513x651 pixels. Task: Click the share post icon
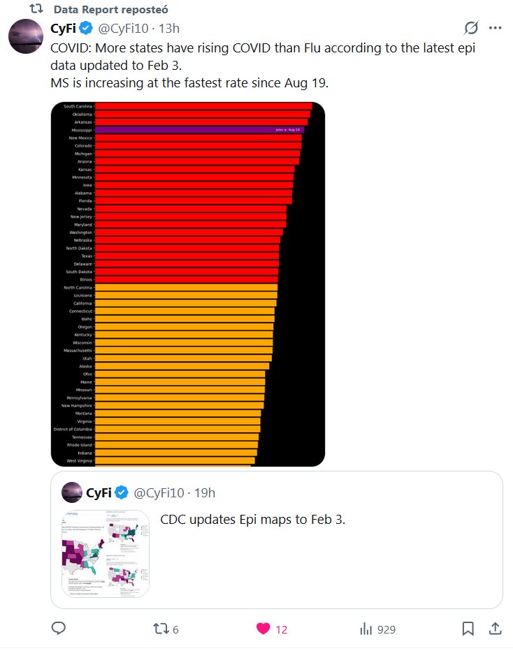(494, 629)
